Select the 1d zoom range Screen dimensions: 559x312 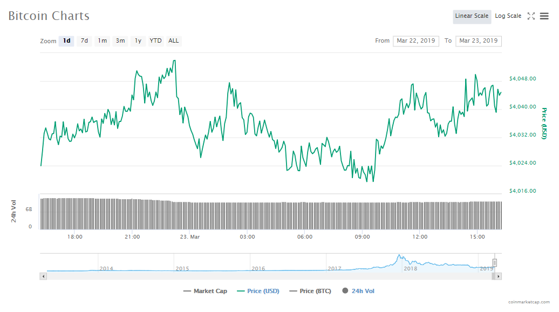(66, 41)
